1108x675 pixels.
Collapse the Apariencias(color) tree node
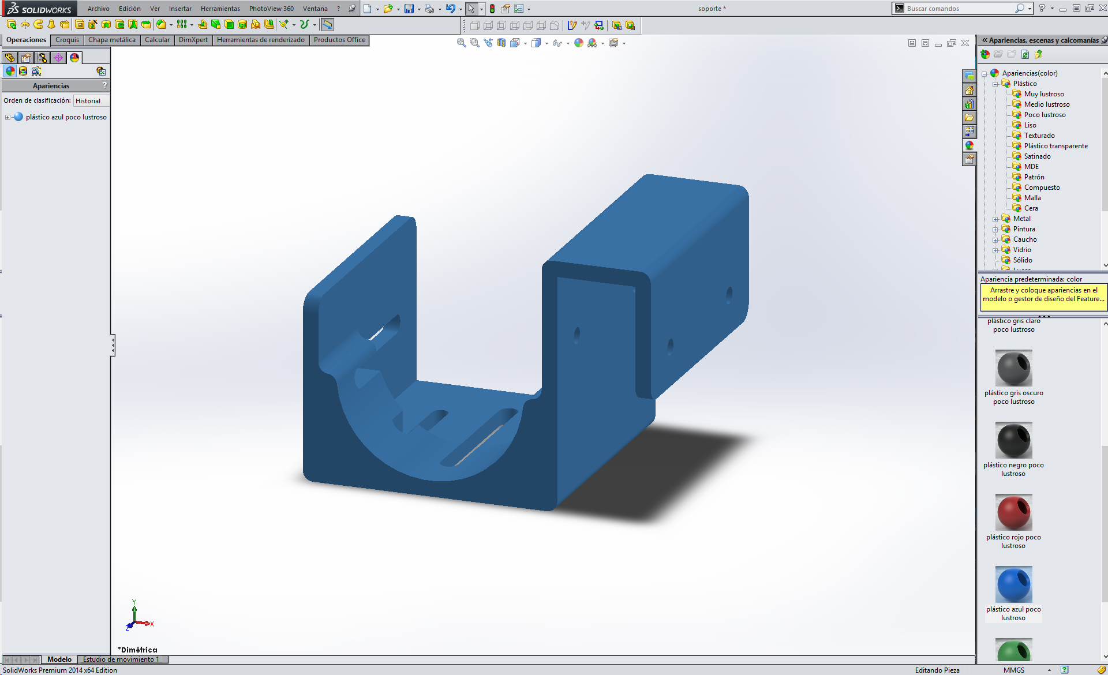tap(985, 74)
